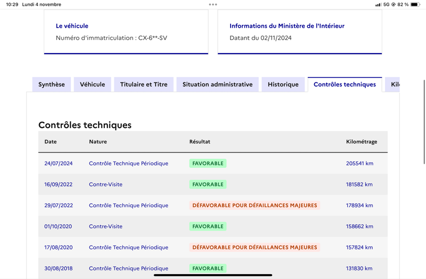Tap the home indicator bar at bottom
This screenshot has width=426, height=279.
[213, 275]
